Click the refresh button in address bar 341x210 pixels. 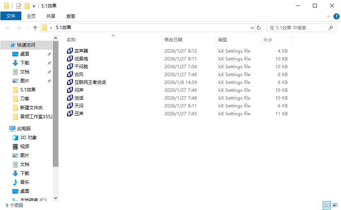click(x=259, y=28)
